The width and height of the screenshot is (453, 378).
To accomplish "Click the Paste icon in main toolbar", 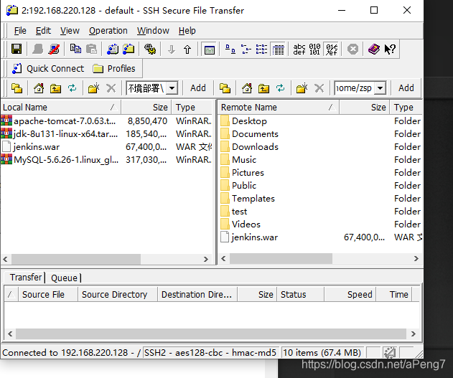I will point(92,49).
